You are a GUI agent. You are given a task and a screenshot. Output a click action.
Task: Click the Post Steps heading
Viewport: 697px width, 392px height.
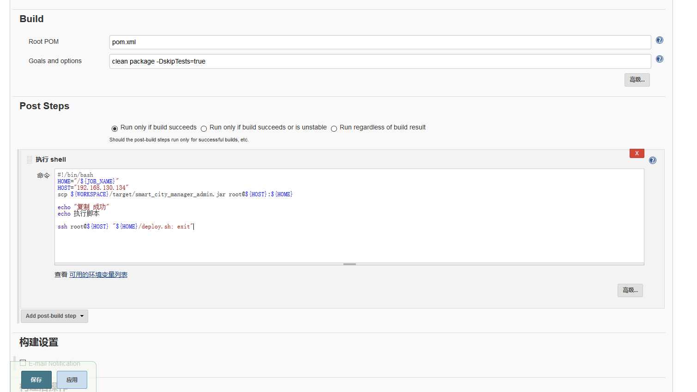pos(44,106)
